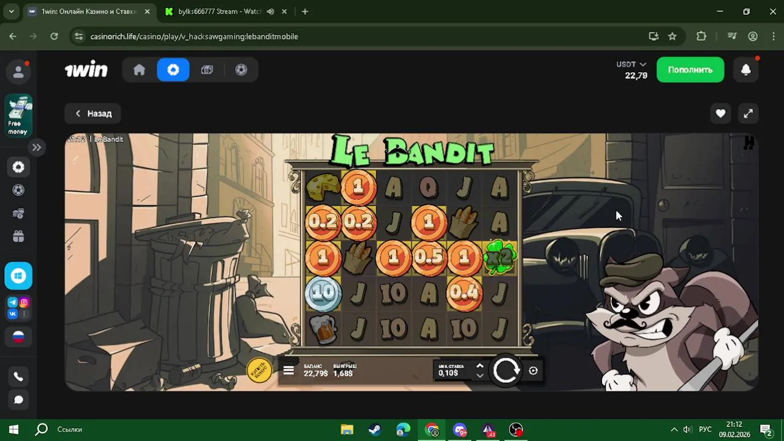Mute the audio-playing Stream tab
The width and height of the screenshot is (784, 441).
tap(270, 12)
